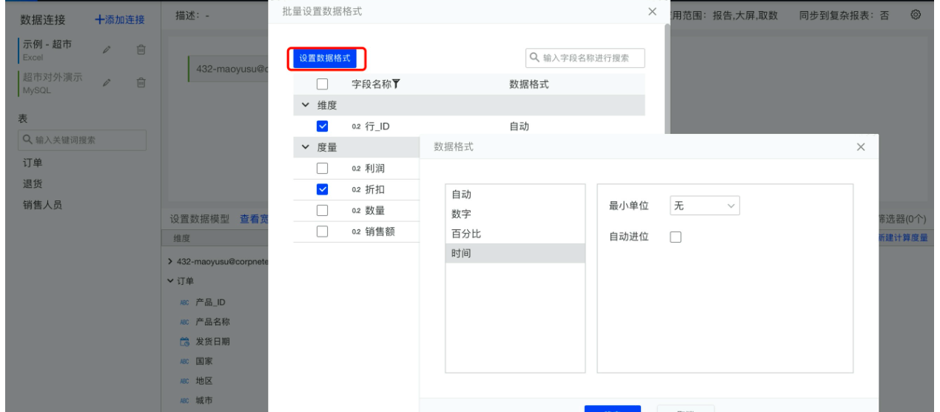
Task: Click the ABC type icon beside 产品_ID
Action: tap(185, 303)
